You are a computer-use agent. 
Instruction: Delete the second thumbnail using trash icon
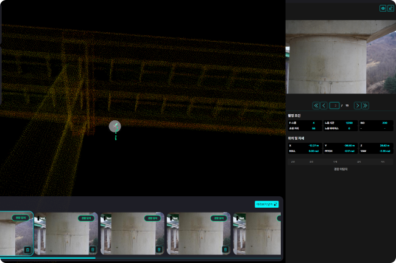tap(93, 249)
